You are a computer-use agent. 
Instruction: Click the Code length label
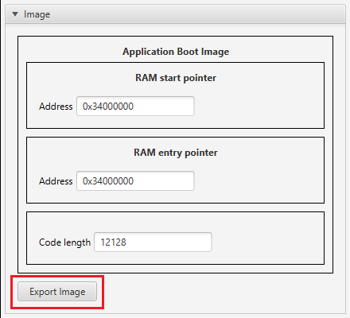tap(64, 242)
